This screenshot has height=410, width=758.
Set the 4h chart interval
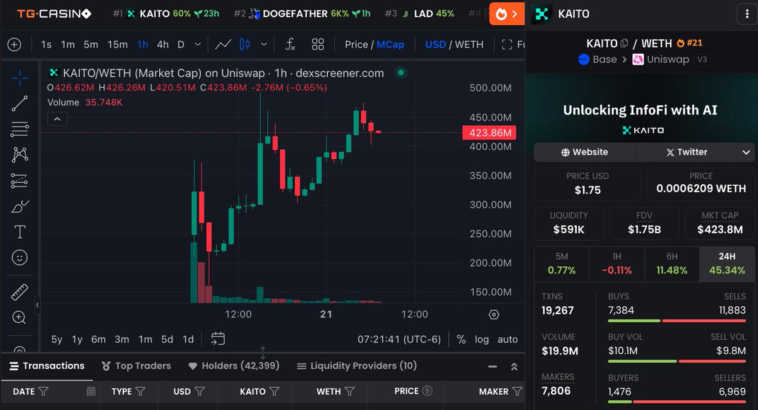click(163, 44)
